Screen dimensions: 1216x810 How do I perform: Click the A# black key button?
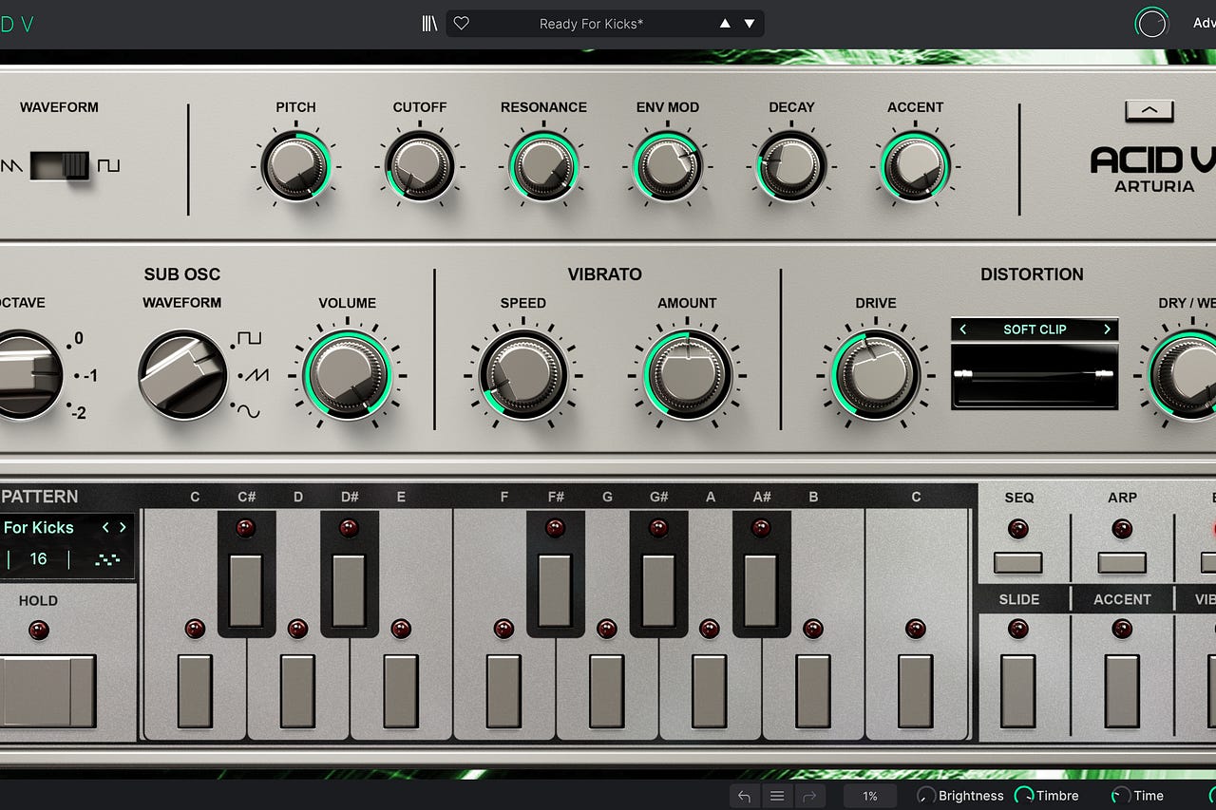pos(760,591)
